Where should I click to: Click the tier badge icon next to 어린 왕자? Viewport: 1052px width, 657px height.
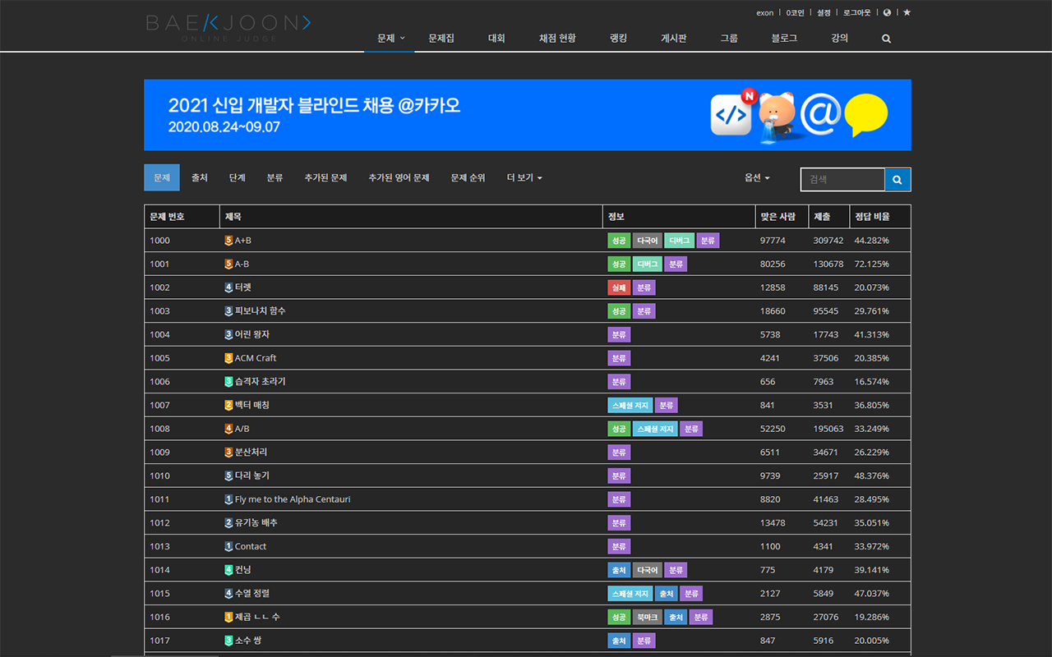[x=228, y=335]
